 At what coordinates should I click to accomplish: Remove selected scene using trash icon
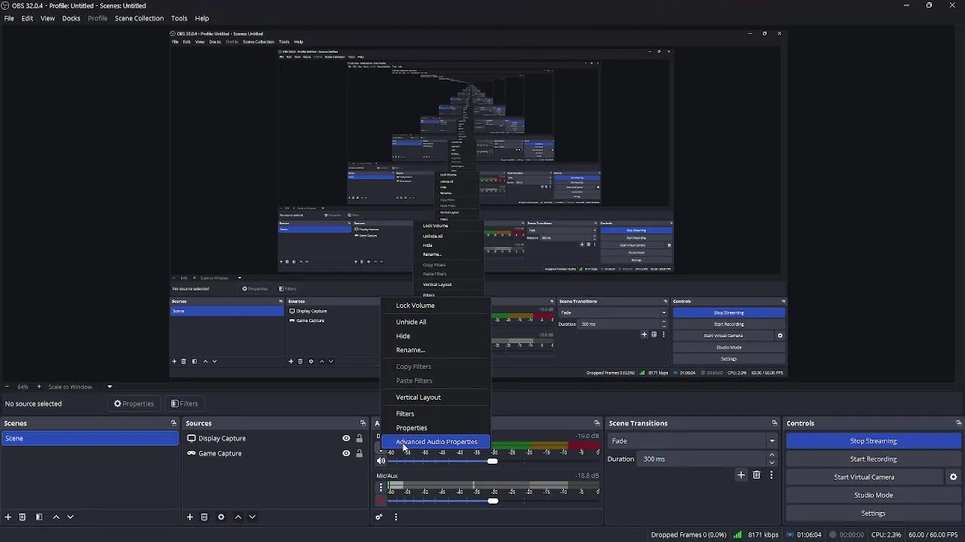point(23,517)
